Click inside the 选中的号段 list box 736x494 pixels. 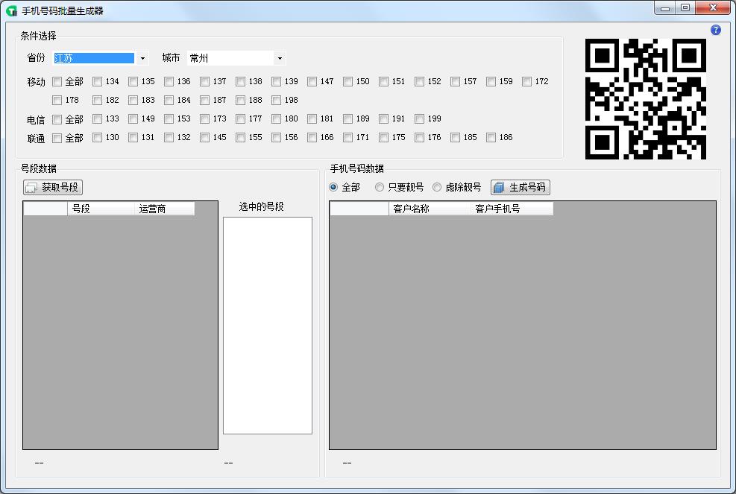[268, 325]
